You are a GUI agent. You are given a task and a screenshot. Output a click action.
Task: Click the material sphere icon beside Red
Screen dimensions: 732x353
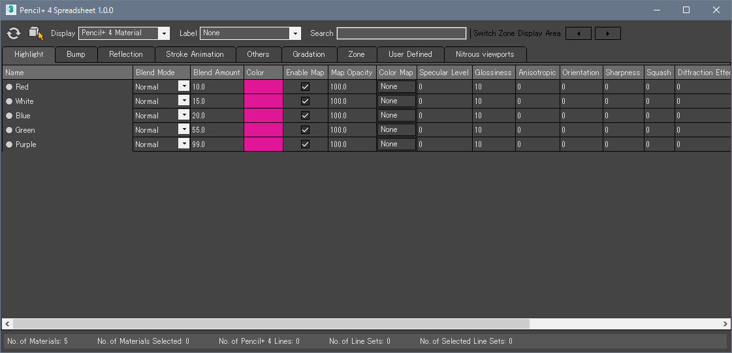pos(9,87)
